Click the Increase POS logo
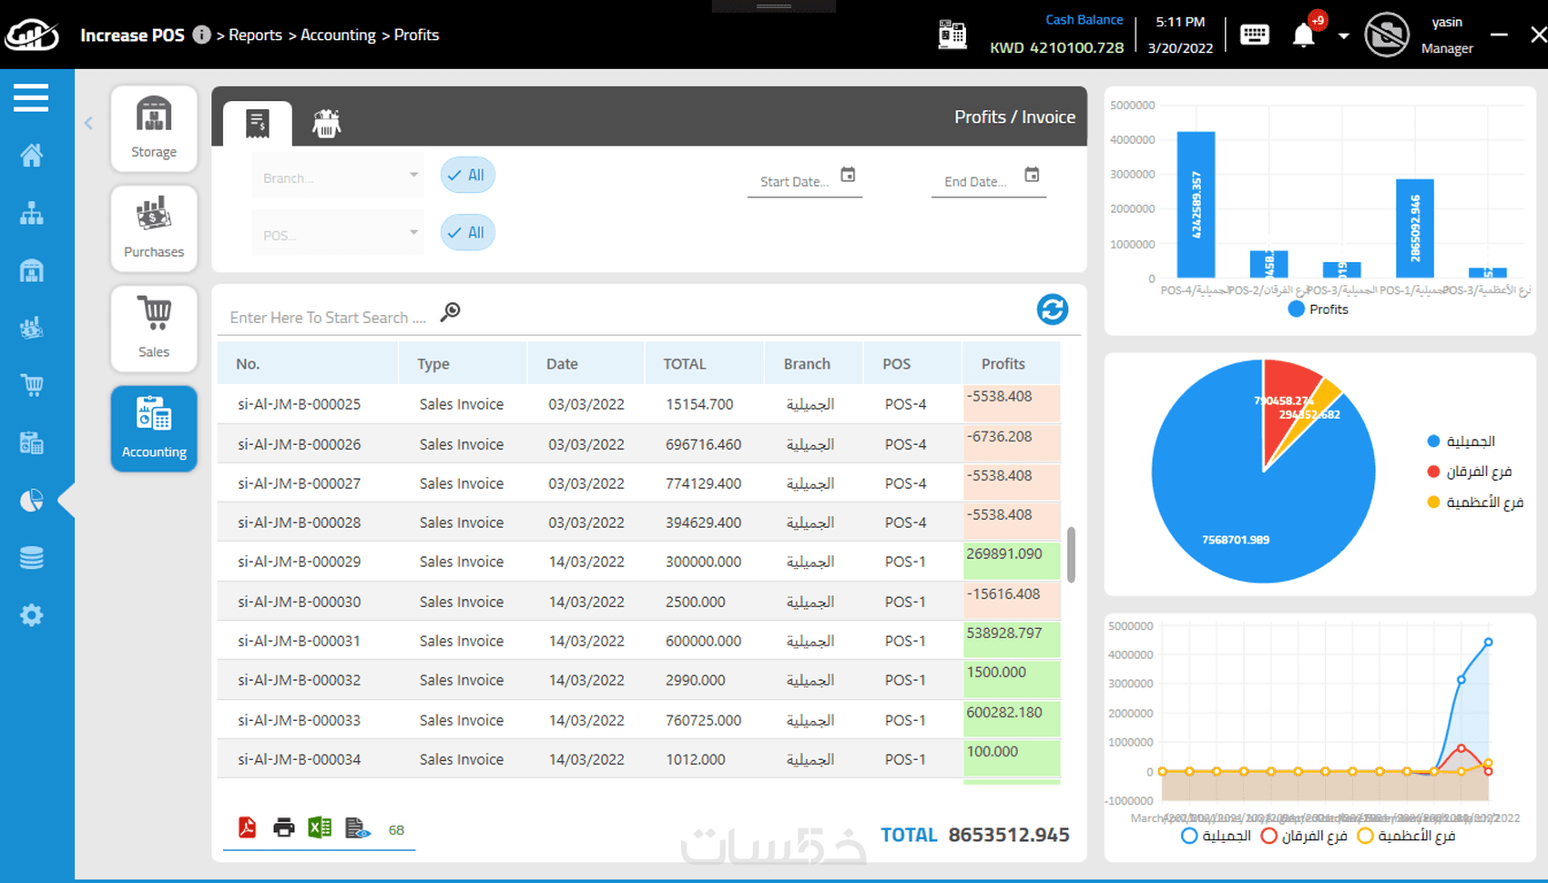This screenshot has width=1548, height=883. pos(31,35)
